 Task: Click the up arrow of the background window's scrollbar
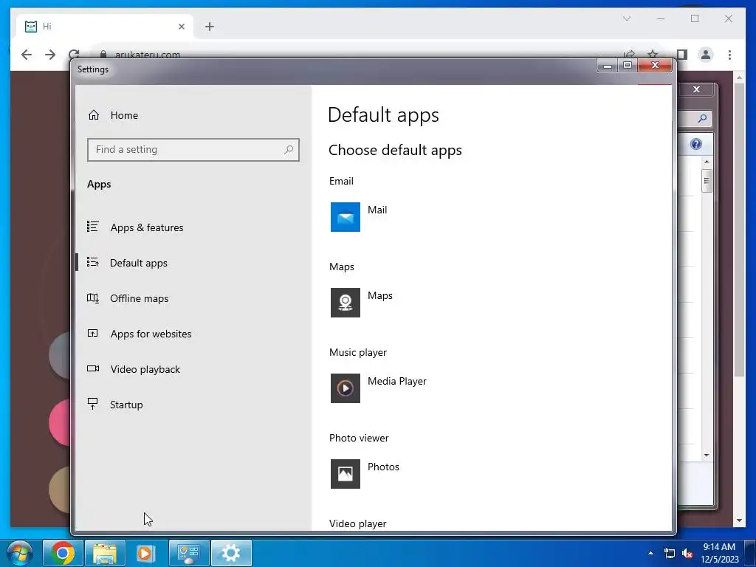pos(707,162)
